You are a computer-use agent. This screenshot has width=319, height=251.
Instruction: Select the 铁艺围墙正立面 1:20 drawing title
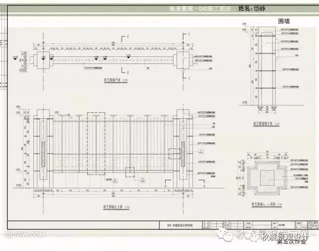point(116,207)
